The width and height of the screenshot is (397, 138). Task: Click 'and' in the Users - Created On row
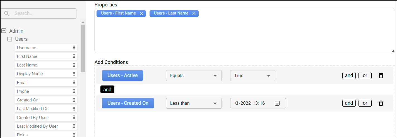pyautogui.click(x=349, y=103)
